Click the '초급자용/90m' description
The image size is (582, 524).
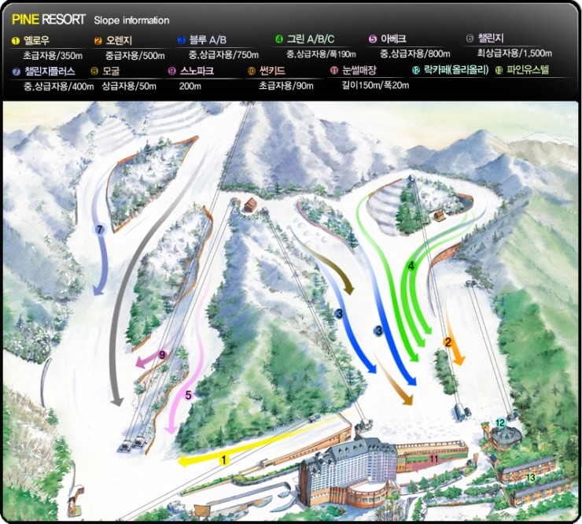click(x=285, y=86)
